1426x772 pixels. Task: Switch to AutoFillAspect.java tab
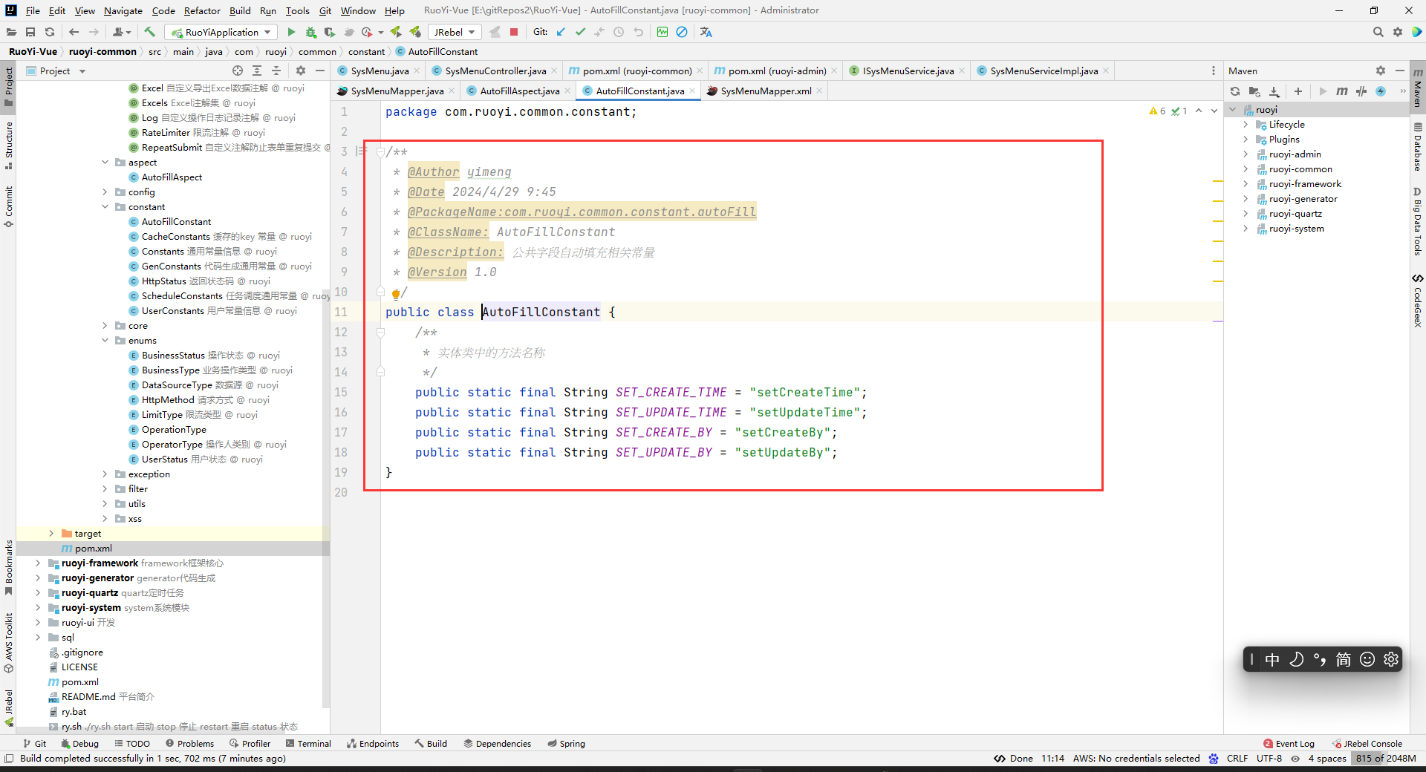click(x=519, y=91)
